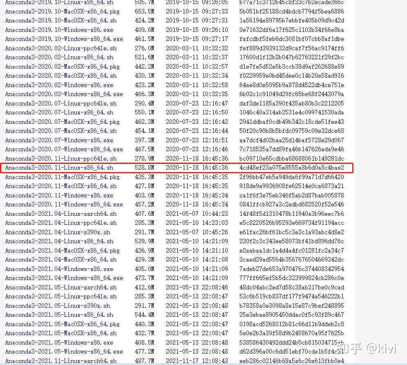Select date 2020-11-18 16:45:36 in highlighted row
Image resolution: width=407 pixels, height=365 pixels.
197,168
